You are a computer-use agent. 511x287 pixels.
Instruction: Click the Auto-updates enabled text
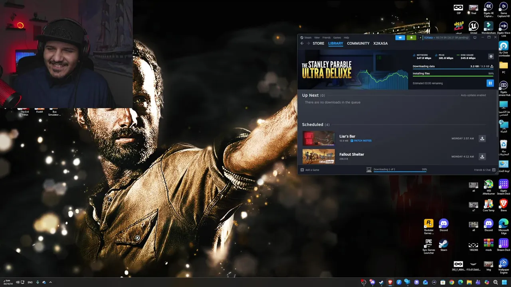tap(473, 95)
